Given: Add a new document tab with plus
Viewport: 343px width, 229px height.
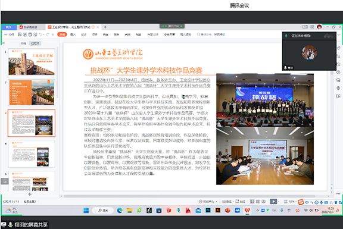Looking at the screenshot, I should (x=105, y=27).
